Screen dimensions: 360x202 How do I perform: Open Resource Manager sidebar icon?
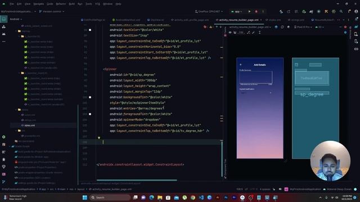pos(4,27)
